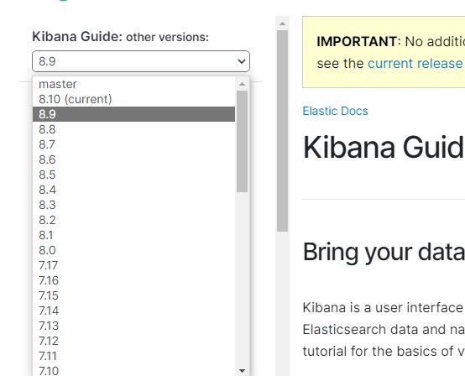Click sidebar scrollbar up arrow
Image resolution: width=465 pixels, height=376 pixels.
tap(282, 23)
